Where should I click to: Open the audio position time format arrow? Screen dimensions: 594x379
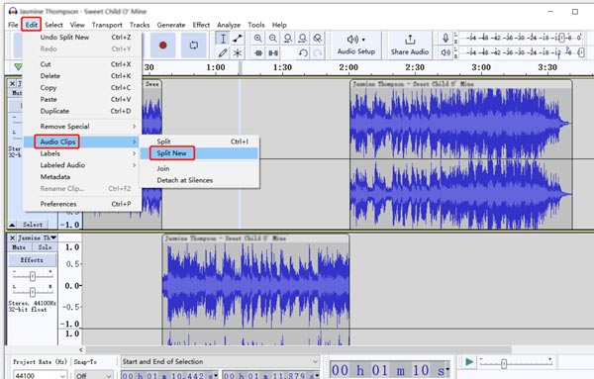pyautogui.click(x=447, y=369)
